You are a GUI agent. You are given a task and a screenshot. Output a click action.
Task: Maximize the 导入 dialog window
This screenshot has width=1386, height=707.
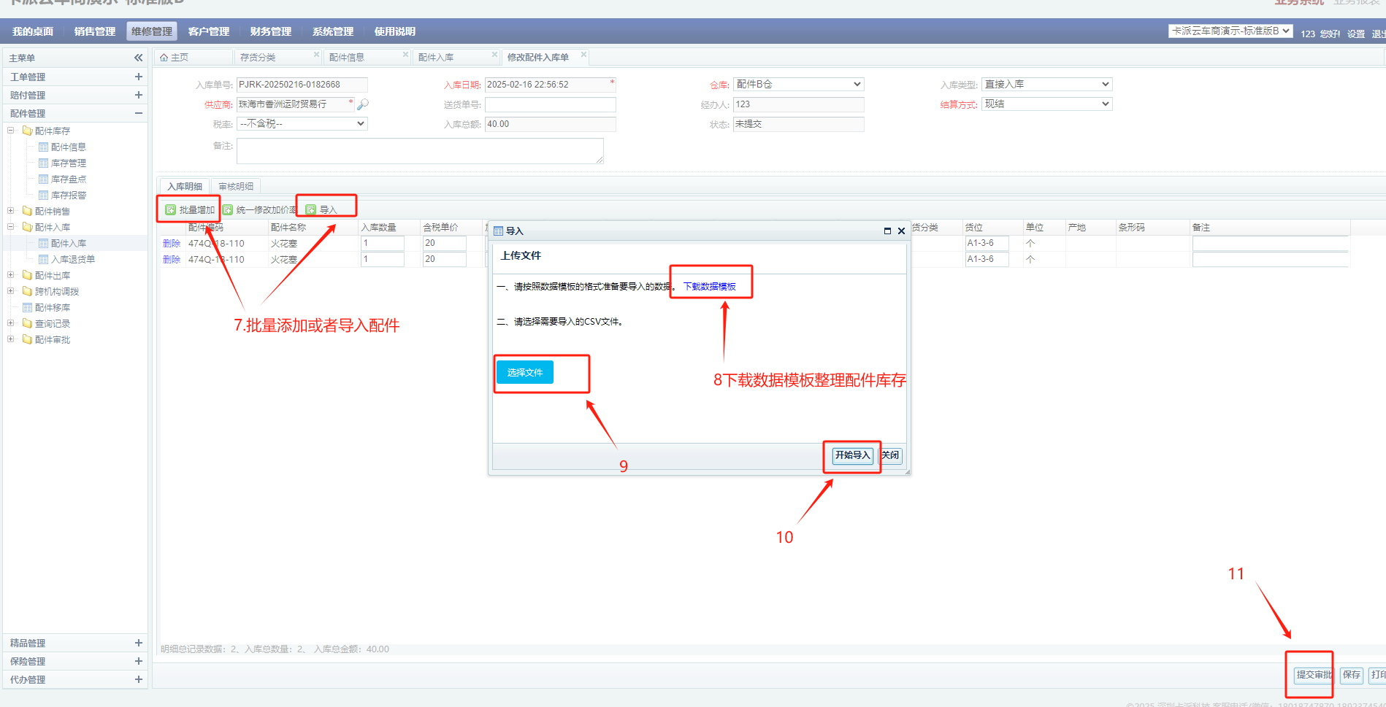[x=887, y=231]
